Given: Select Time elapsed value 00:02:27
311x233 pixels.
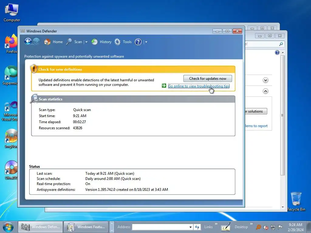Looking at the screenshot, I should click(x=79, y=122).
